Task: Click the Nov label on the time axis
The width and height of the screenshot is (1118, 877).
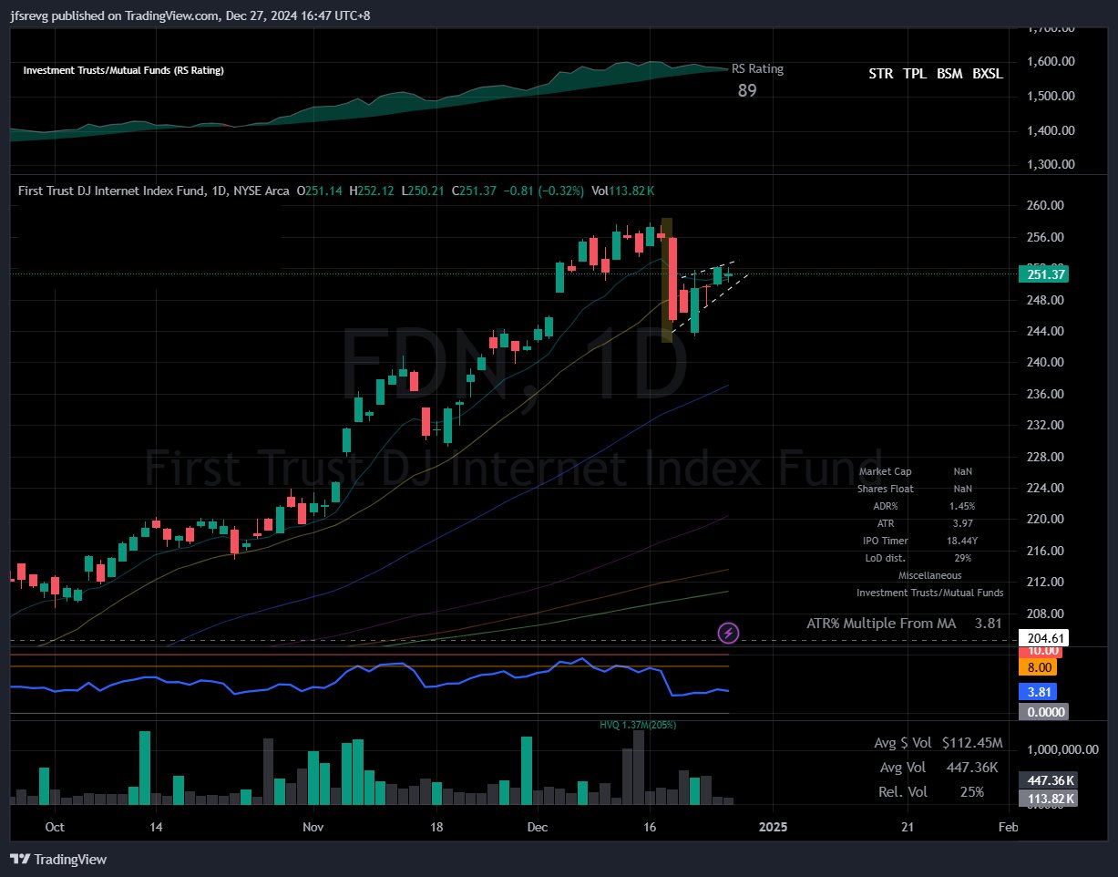Action: 313,827
